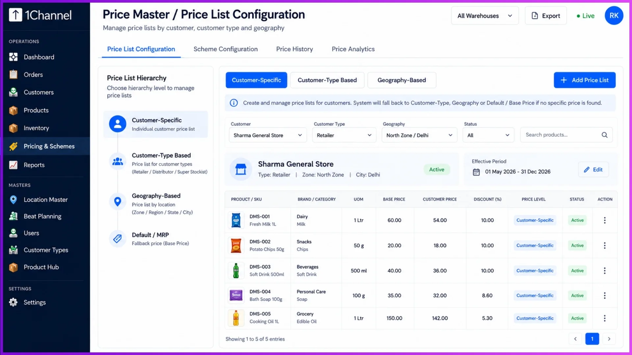
Task: Open the Inventory section
Action: click(36, 128)
